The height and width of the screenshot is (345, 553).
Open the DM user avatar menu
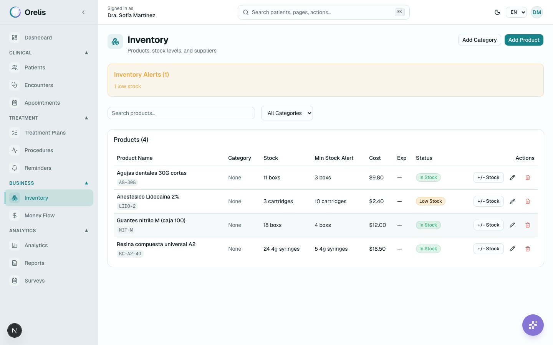coord(537,12)
